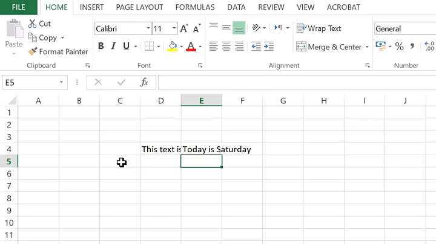Toggle Italic formatting
The width and height of the screenshot is (436, 244).
tap(113, 46)
